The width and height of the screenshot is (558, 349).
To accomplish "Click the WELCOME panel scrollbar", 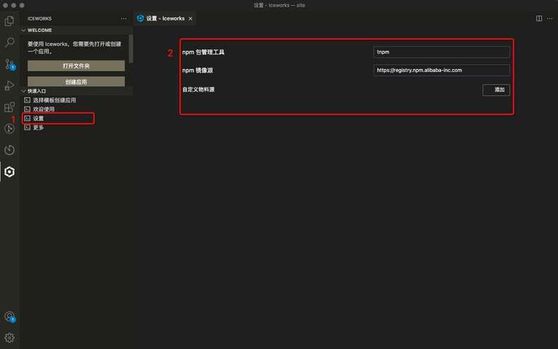I will 131,49.
